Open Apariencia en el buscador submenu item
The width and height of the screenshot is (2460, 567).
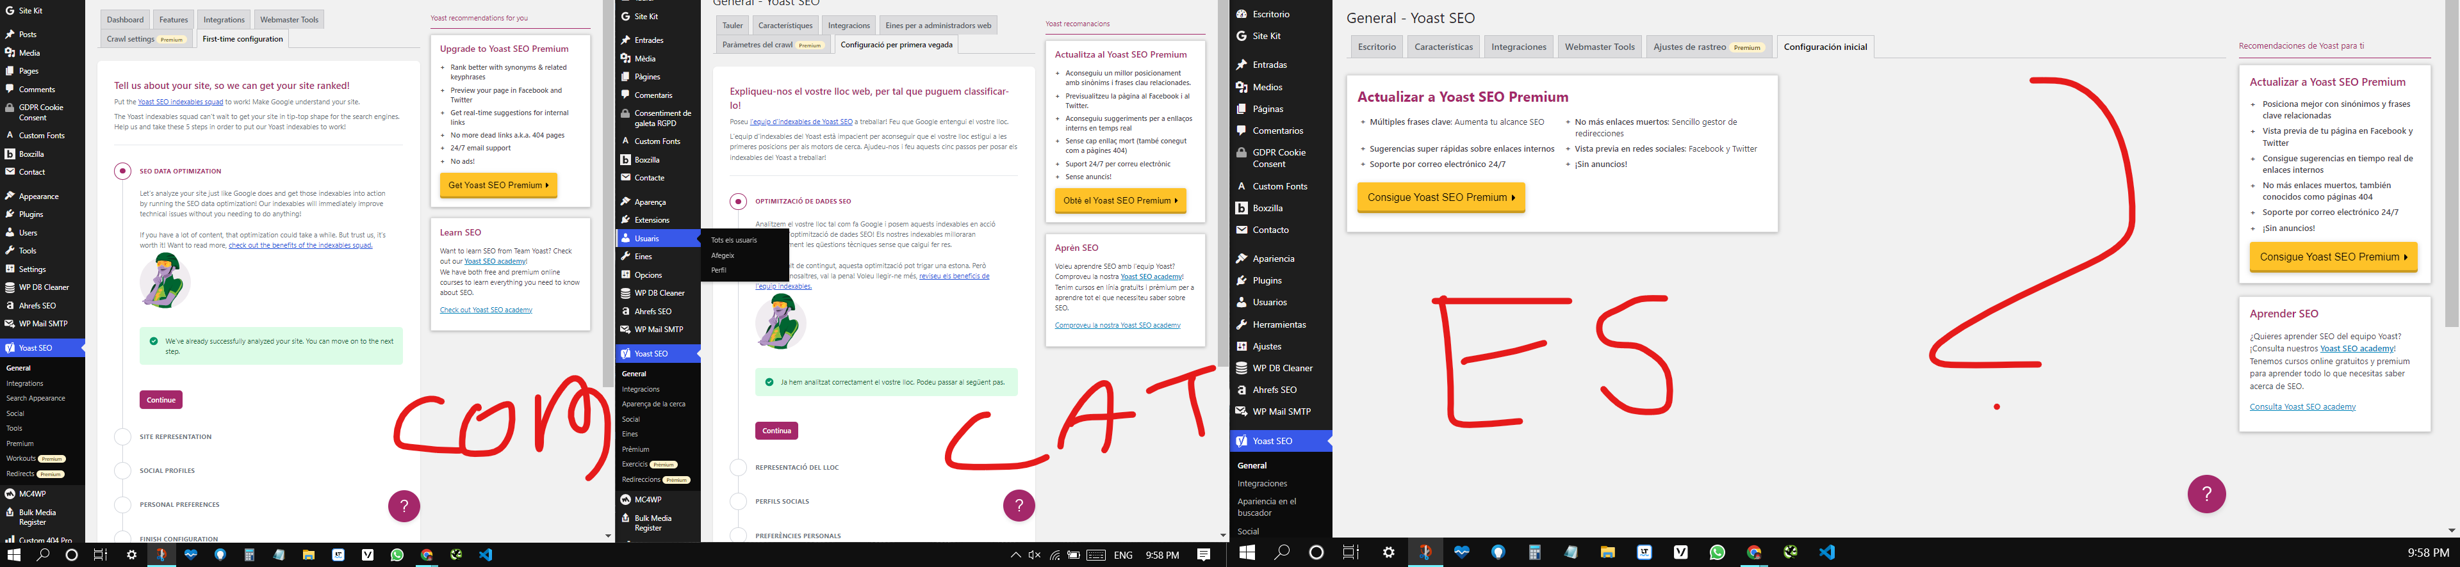1267,507
